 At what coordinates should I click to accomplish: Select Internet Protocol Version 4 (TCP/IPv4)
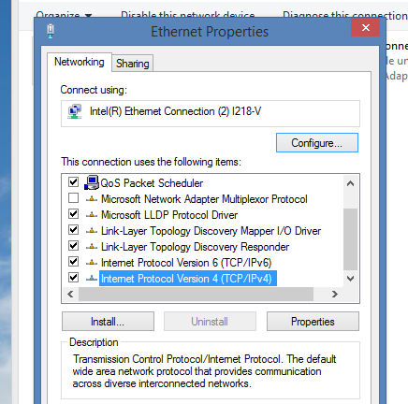(x=188, y=279)
